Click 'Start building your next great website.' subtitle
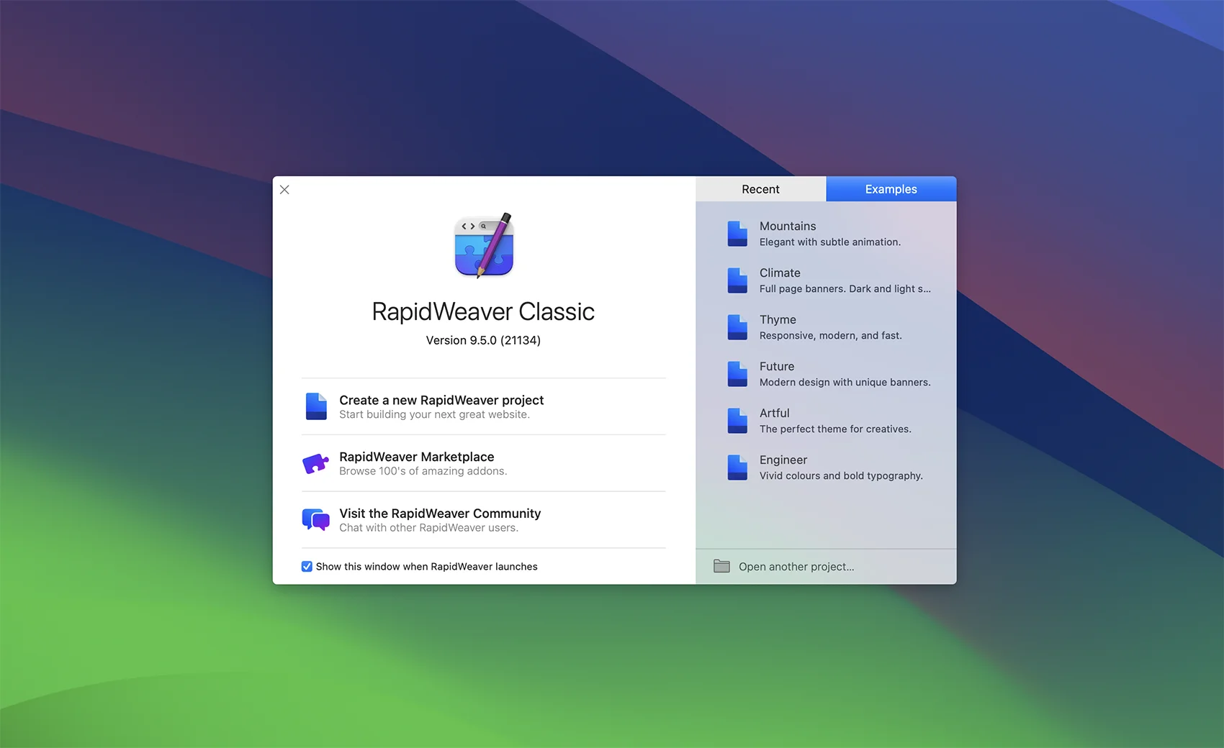The height and width of the screenshot is (748, 1224). 434,415
